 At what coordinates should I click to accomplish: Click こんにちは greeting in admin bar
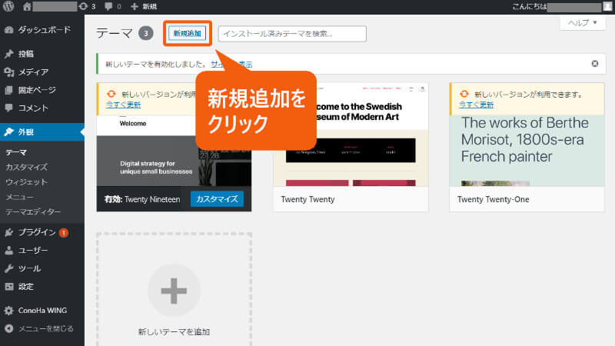[529, 6]
